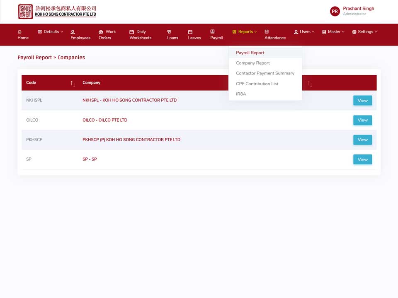Click the Home house icon

click(19, 32)
